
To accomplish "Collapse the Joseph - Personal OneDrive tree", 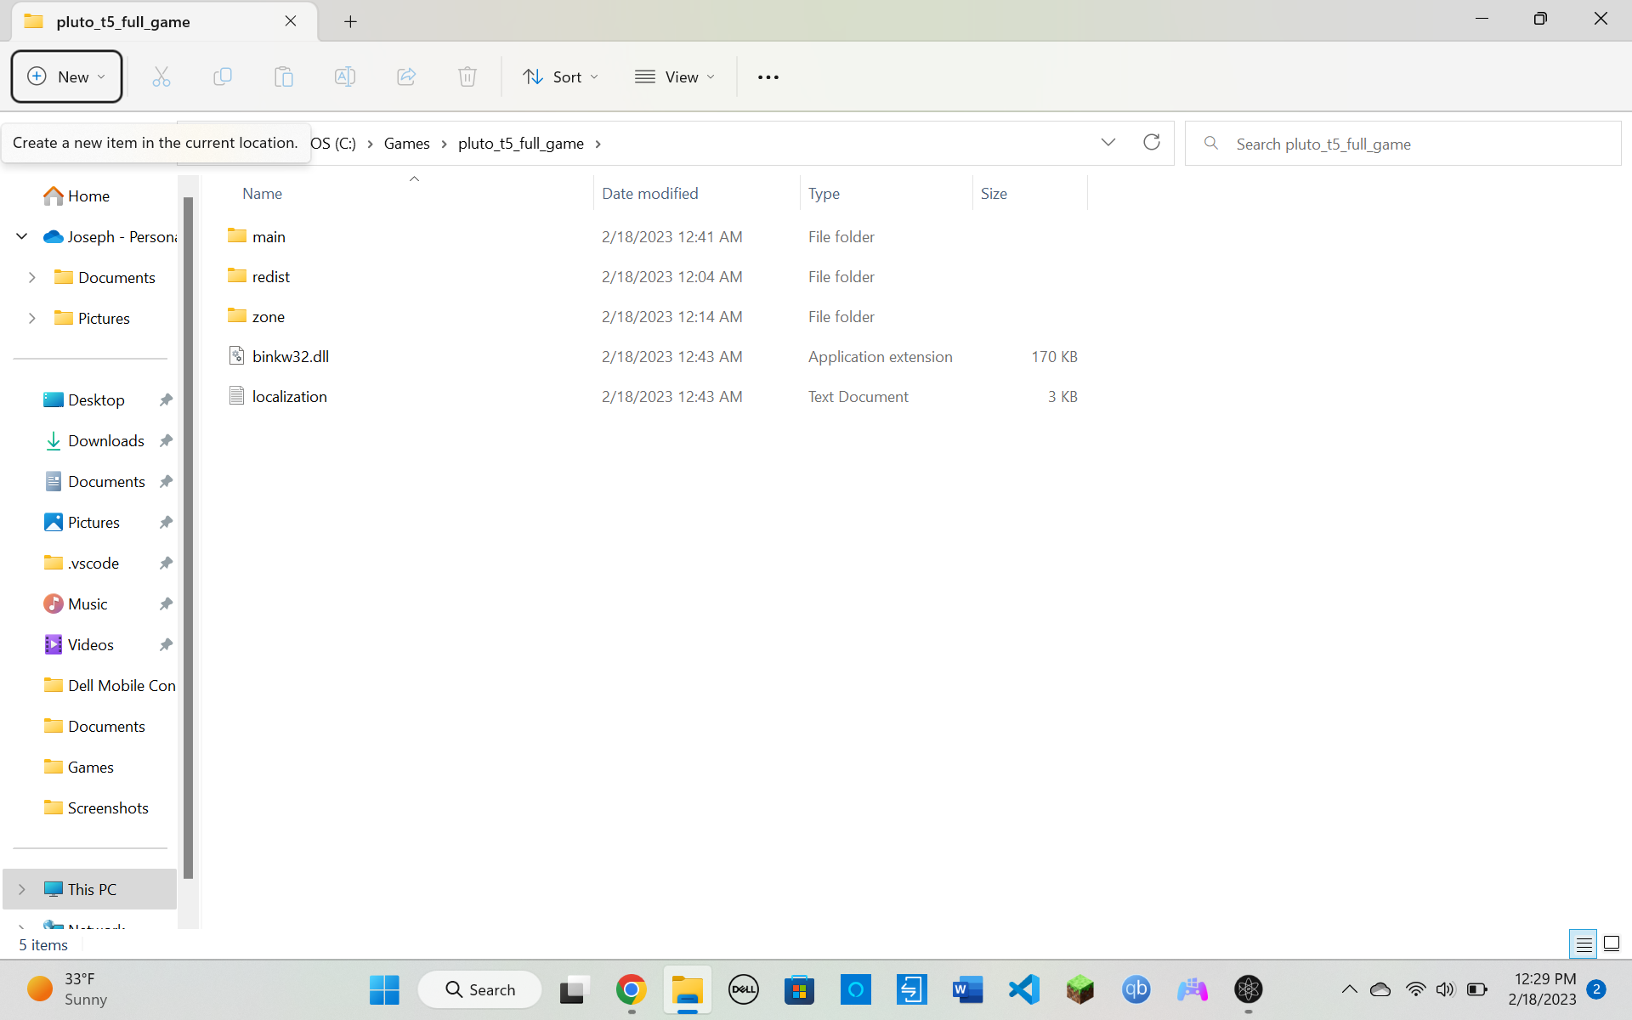I will [22, 236].
